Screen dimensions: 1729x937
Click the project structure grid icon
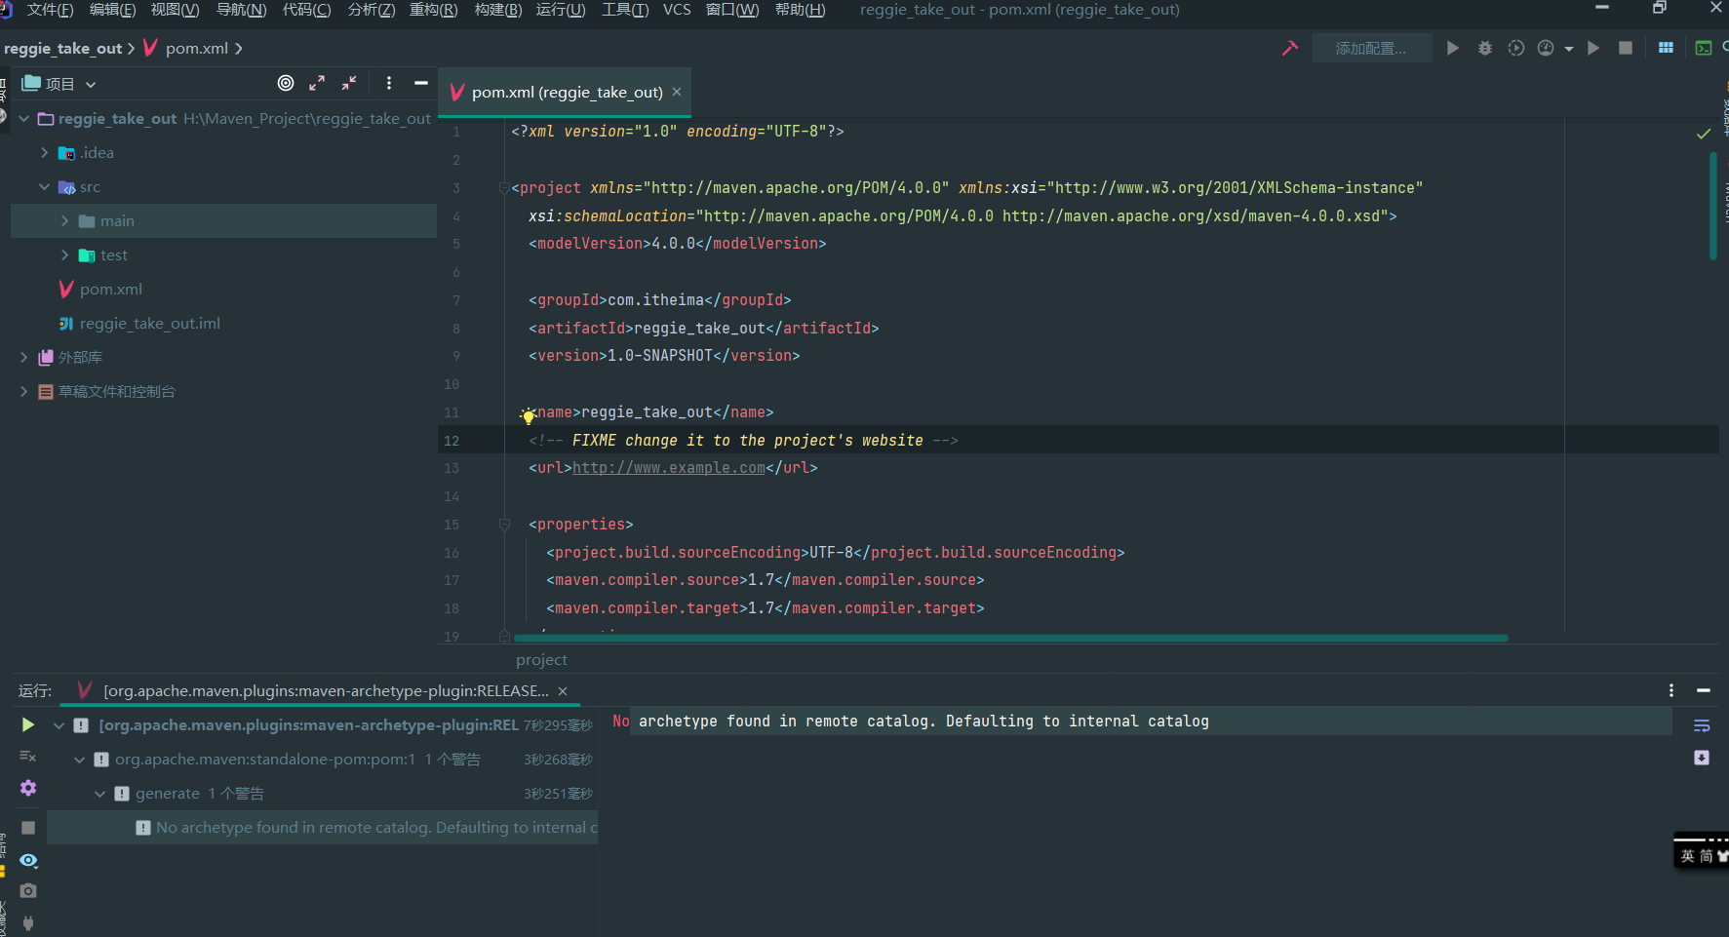coord(1666,48)
